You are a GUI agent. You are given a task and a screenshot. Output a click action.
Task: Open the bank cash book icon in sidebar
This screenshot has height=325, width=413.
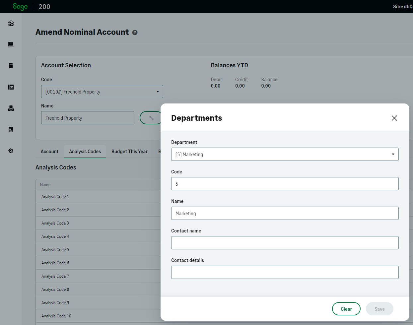tap(11, 87)
